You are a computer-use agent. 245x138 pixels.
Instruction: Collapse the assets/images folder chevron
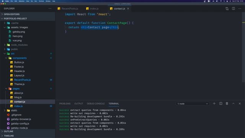pyautogui.click(x=5, y=27)
